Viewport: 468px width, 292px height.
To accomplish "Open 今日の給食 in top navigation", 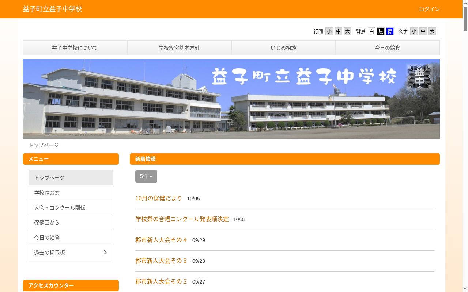I will pyautogui.click(x=388, y=48).
